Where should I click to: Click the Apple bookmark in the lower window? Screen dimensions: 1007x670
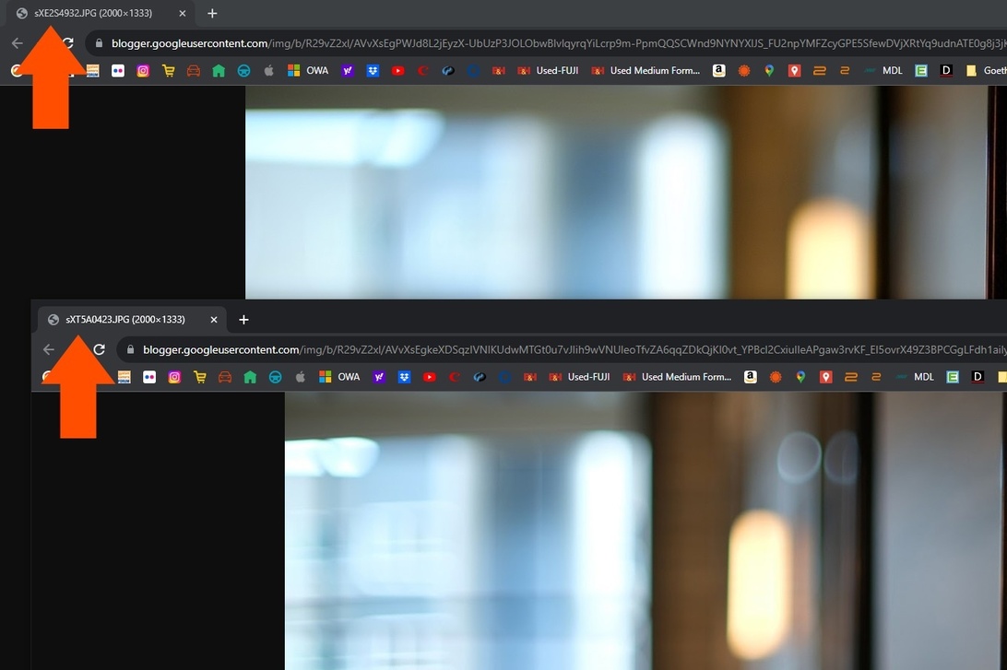point(300,377)
